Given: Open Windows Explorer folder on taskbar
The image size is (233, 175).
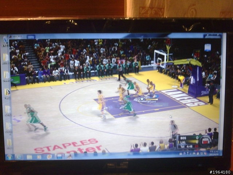Looking at the screenshot, I should coord(29,157).
